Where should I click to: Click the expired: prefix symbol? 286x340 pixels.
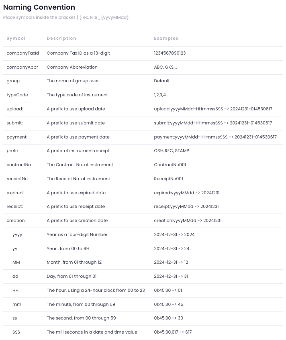[15, 193]
